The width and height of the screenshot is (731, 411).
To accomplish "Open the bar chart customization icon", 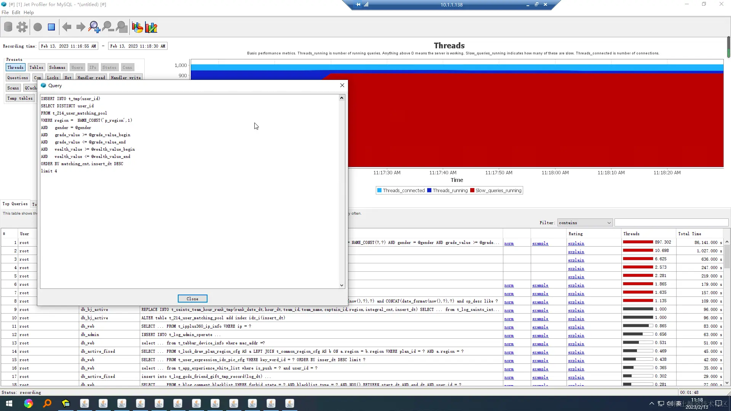I will pyautogui.click(x=151, y=27).
